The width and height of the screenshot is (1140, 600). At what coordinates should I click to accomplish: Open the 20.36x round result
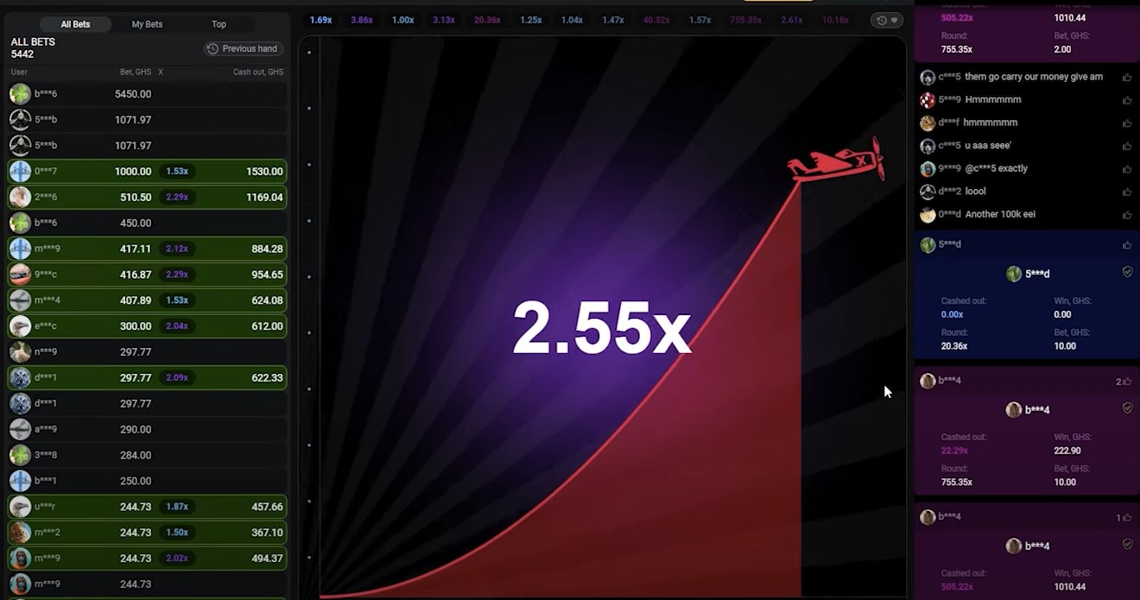click(488, 20)
